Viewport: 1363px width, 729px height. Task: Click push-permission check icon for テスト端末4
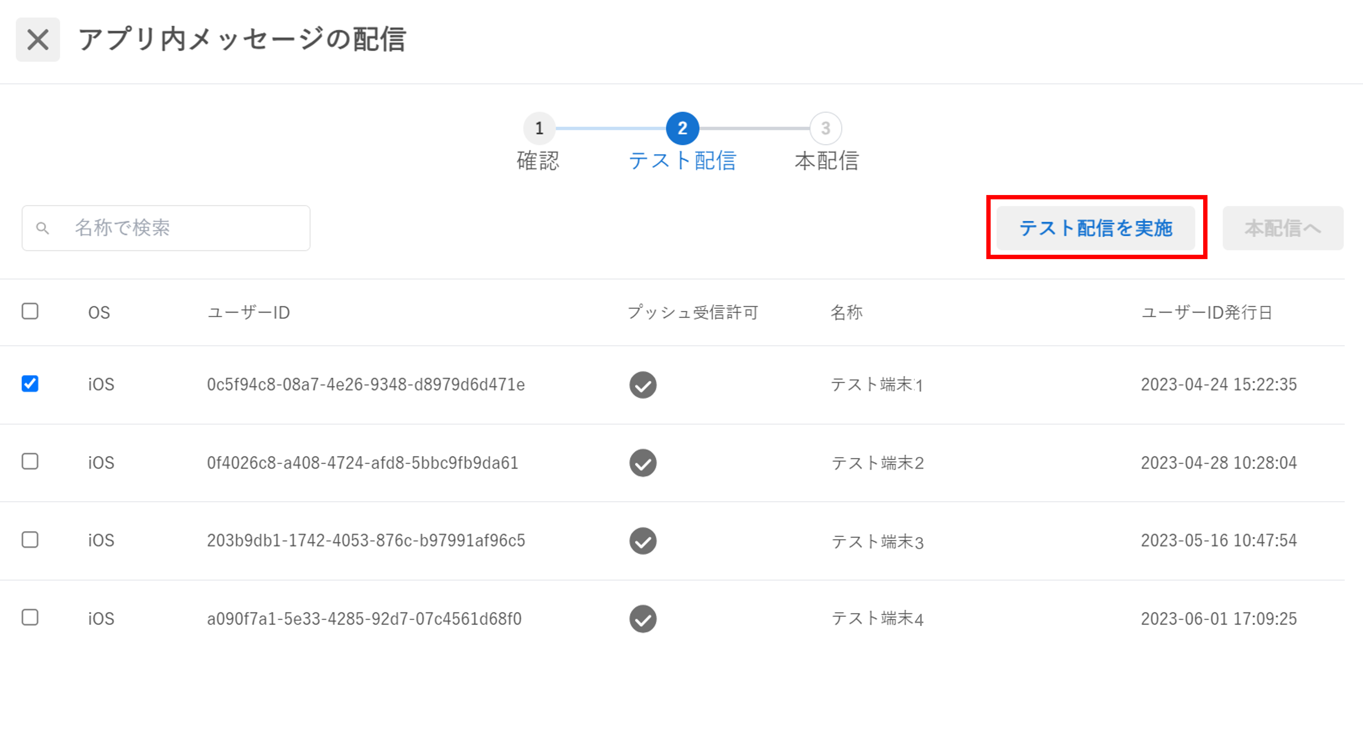[643, 619]
